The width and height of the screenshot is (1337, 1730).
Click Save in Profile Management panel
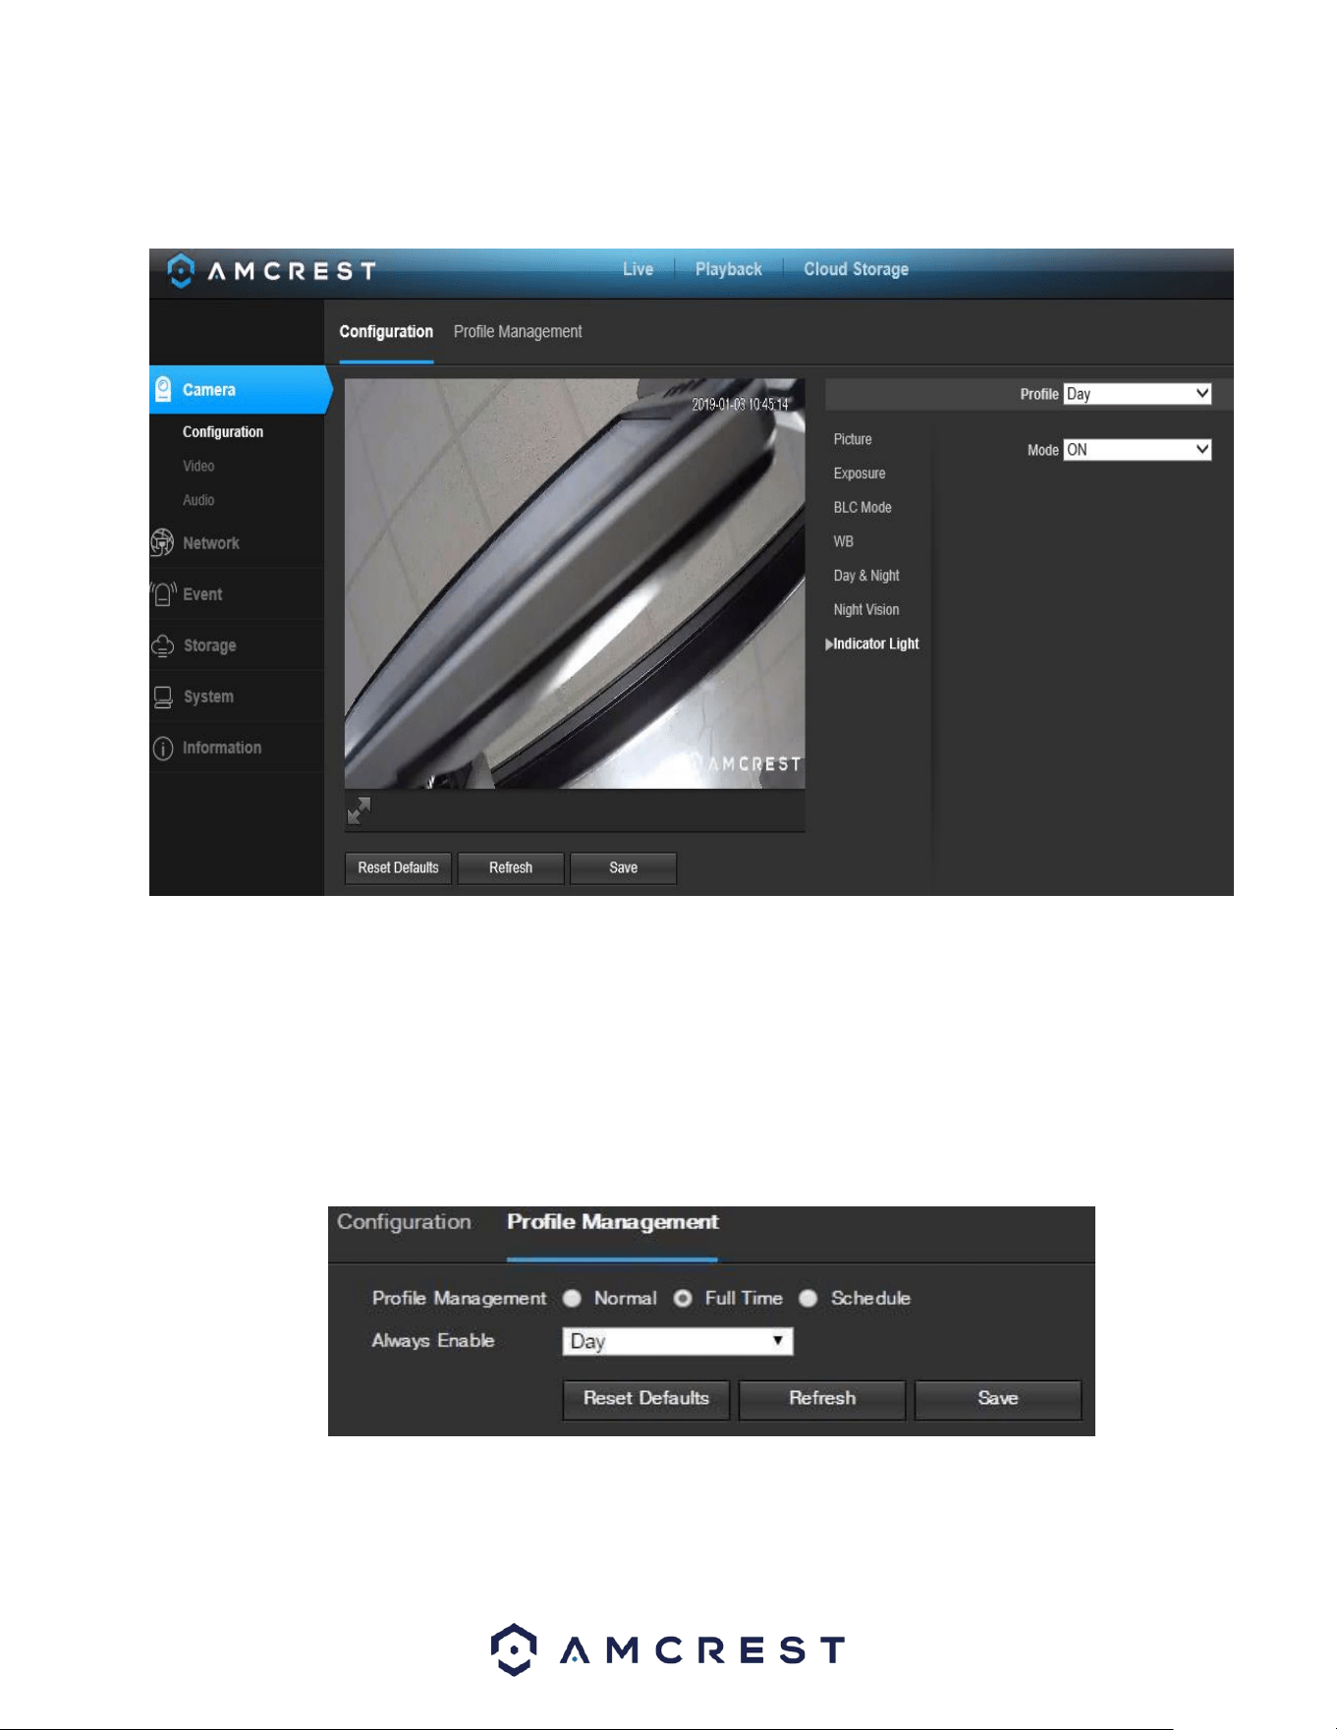pos(998,1399)
